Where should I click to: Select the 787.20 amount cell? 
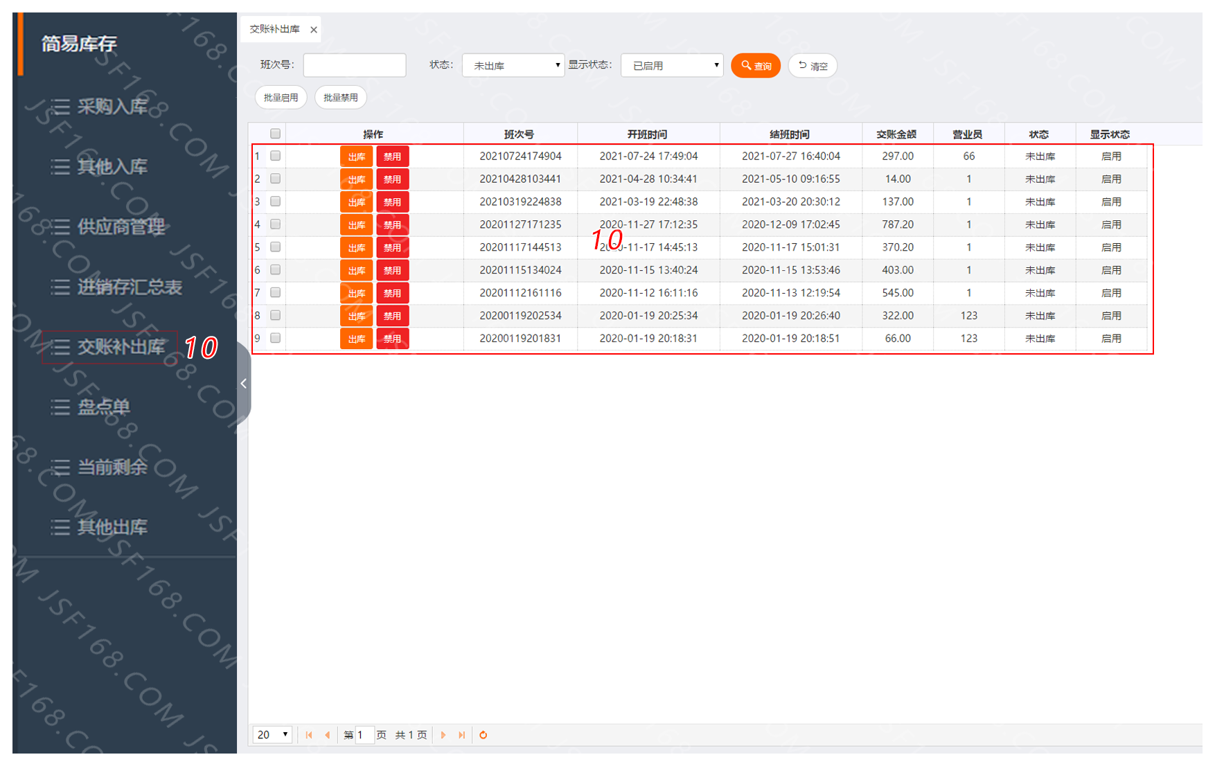(898, 224)
